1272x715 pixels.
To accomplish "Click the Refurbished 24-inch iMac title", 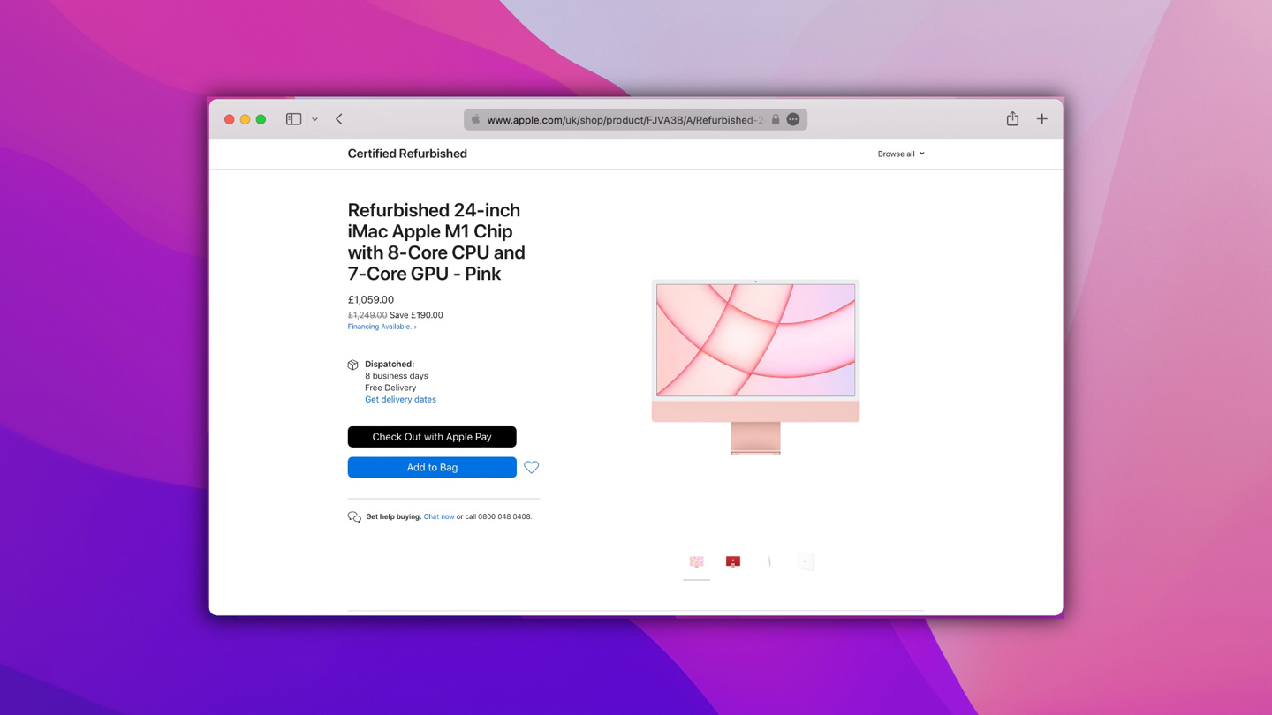I will tap(436, 242).
